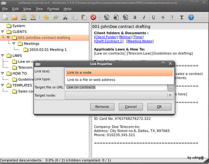The image size is (209, 164).
Task: Open the Meeting Notes link
Action: pyautogui.click(x=140, y=41)
